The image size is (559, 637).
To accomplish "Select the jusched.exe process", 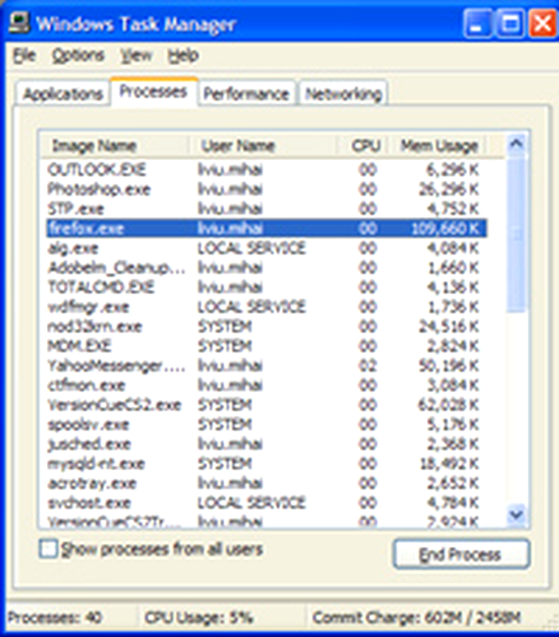I will pos(266,444).
